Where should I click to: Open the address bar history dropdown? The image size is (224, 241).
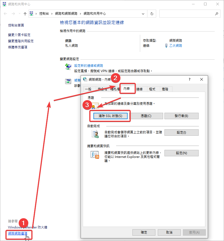click(143, 14)
